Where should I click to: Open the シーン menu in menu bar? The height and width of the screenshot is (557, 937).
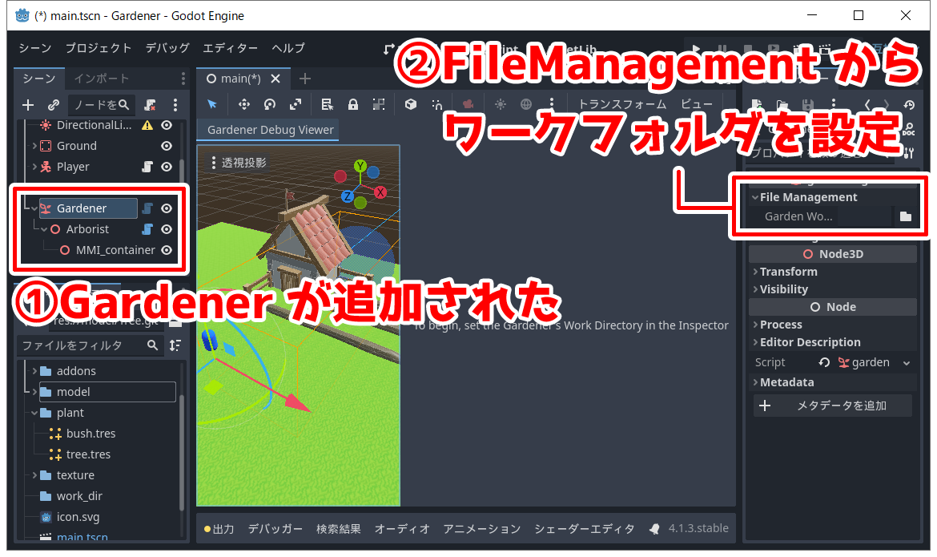click(x=34, y=48)
